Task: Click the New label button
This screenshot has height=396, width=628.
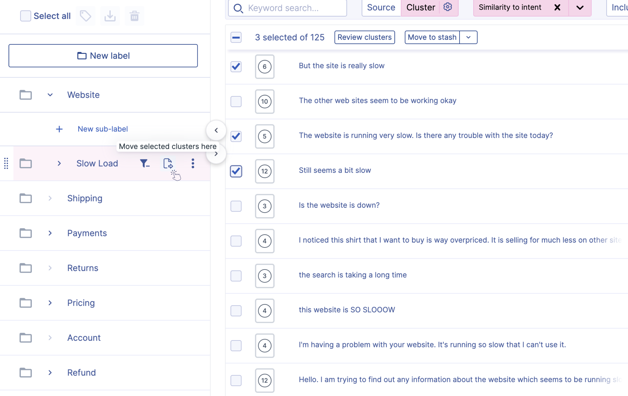Action: (x=103, y=56)
